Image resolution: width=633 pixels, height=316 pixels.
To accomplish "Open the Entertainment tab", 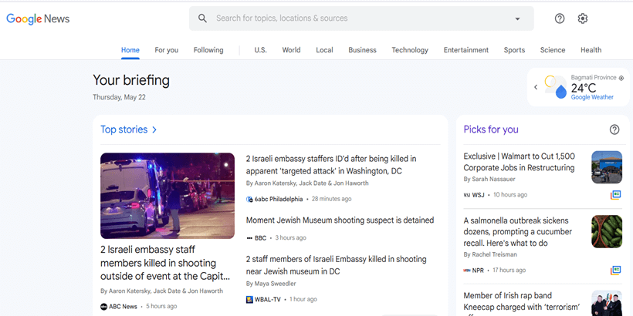I will [x=465, y=50].
